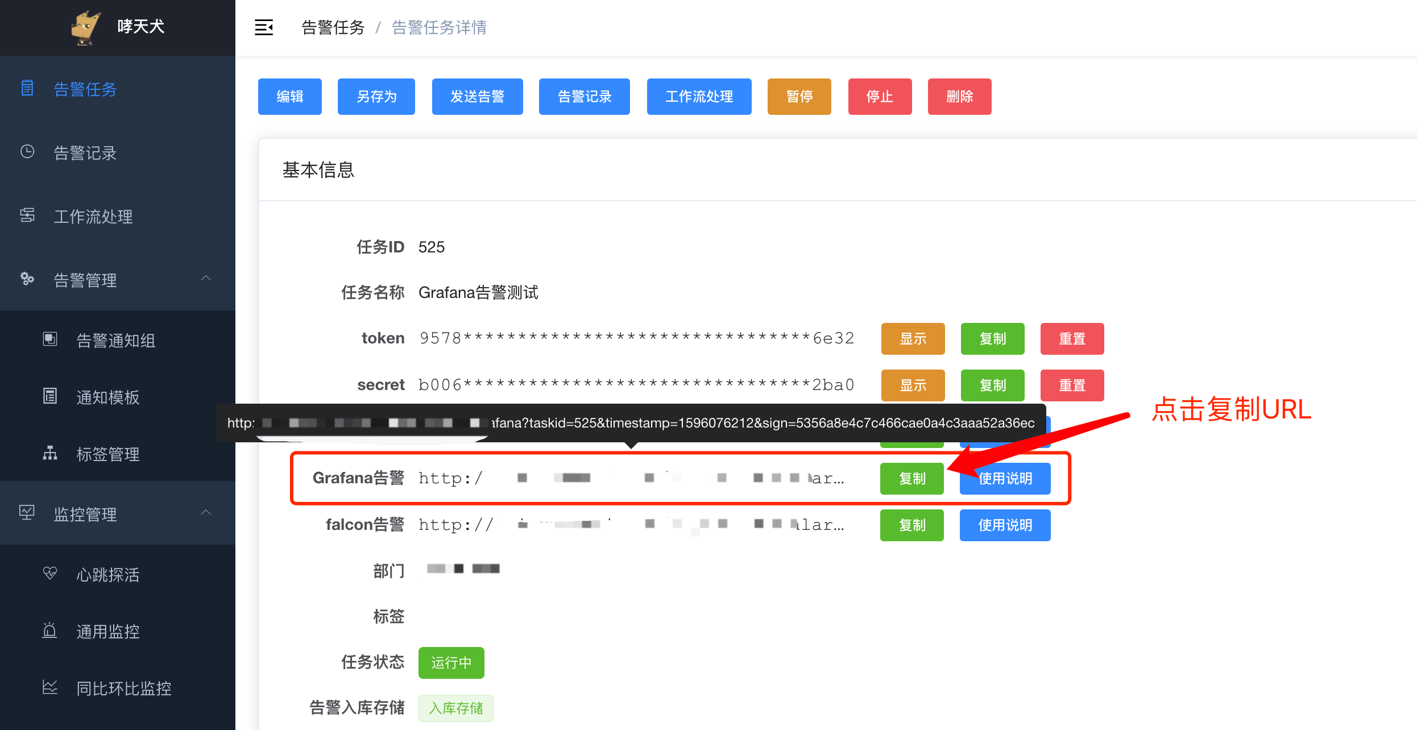Click the blue 告警记录 button
The height and width of the screenshot is (730, 1417).
[585, 97]
